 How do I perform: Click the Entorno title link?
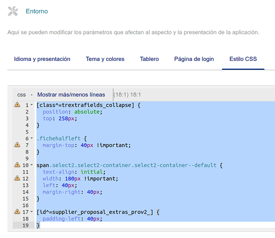[37, 11]
